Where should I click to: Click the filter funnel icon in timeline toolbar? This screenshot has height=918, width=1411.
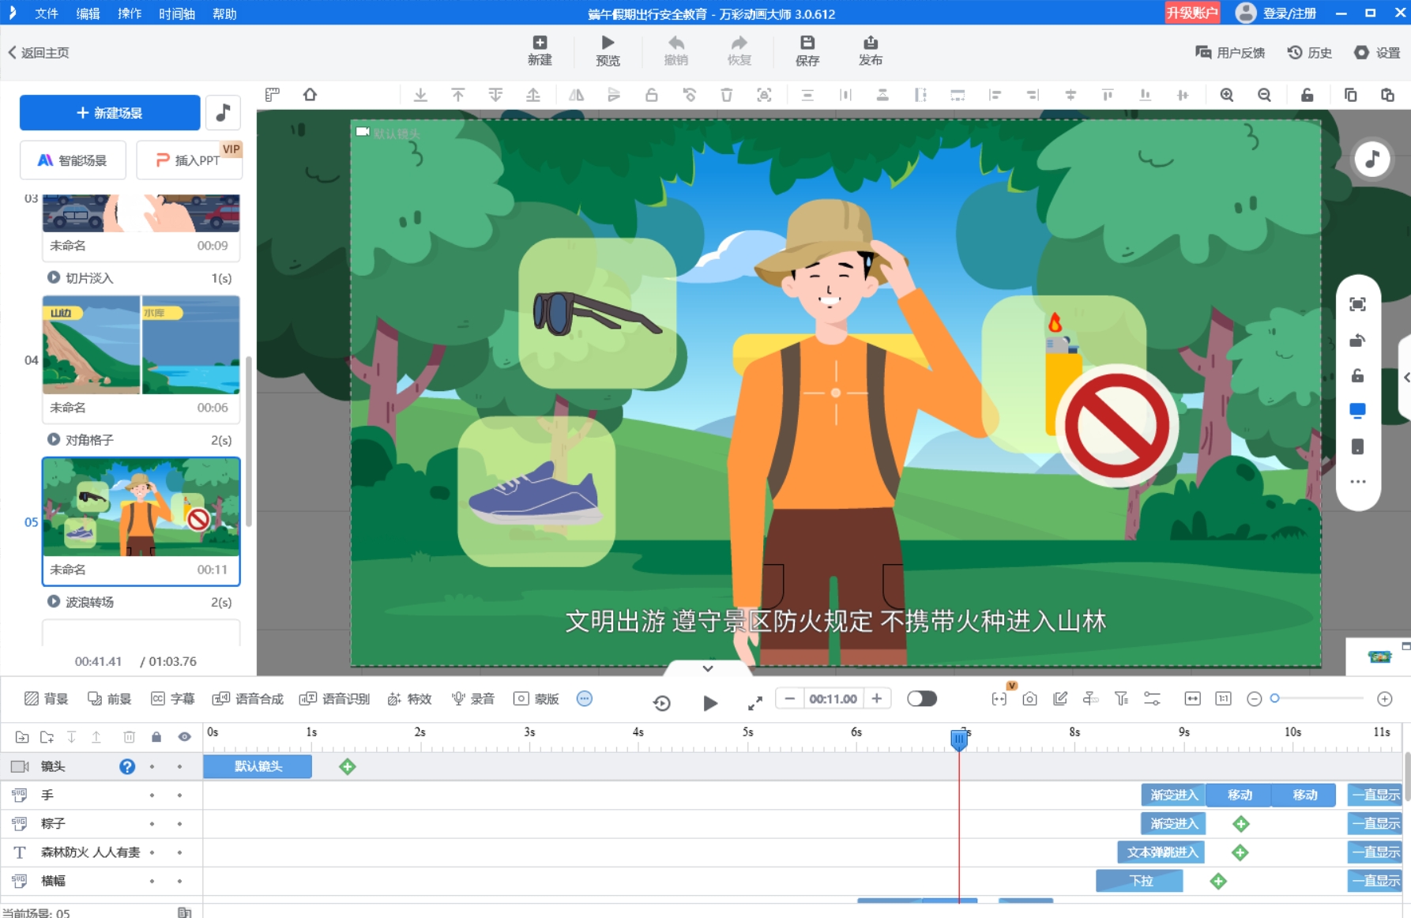point(1121,699)
